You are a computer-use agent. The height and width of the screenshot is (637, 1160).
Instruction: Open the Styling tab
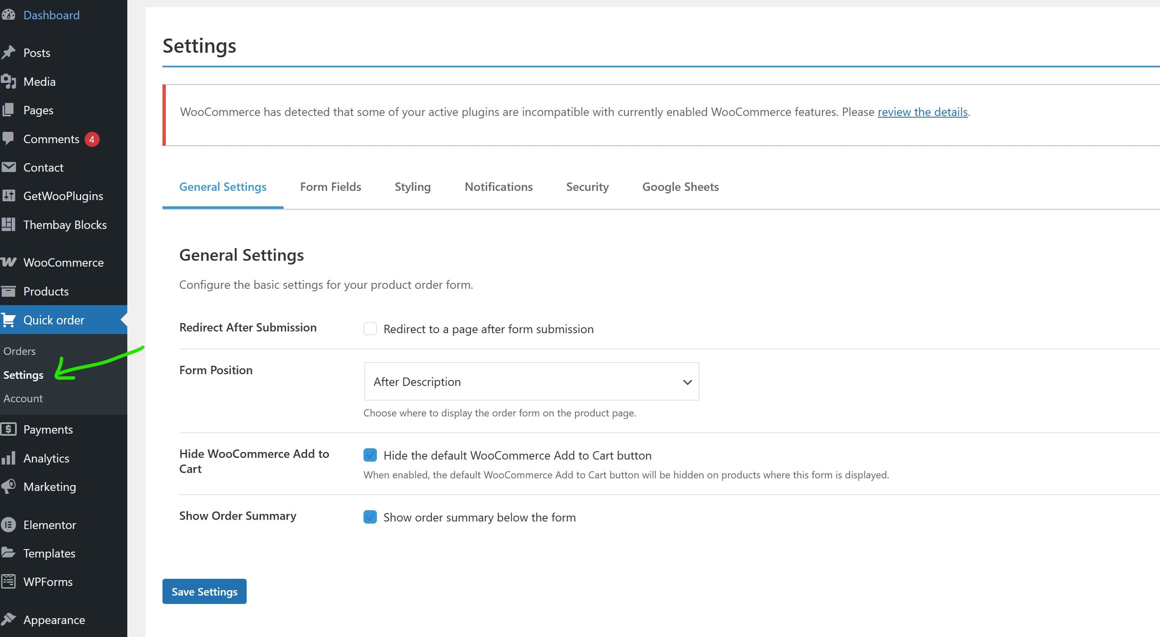click(x=412, y=187)
